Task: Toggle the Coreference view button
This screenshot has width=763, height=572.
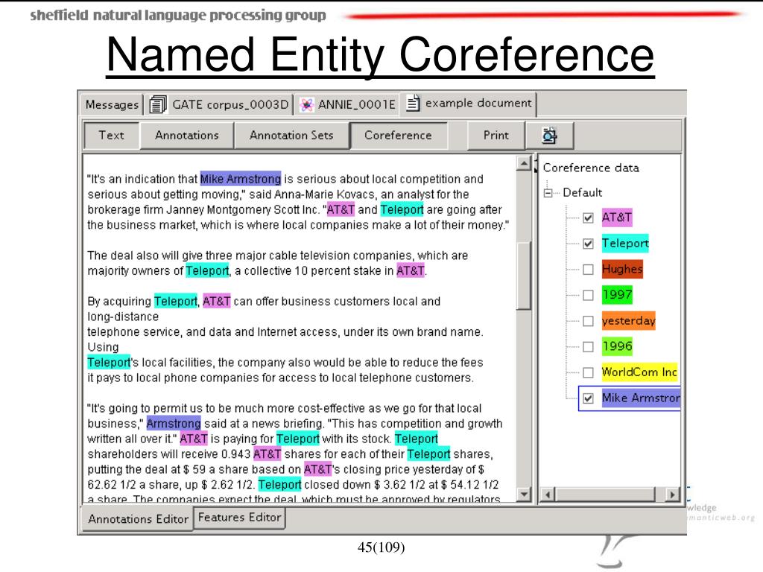Action: (x=398, y=136)
